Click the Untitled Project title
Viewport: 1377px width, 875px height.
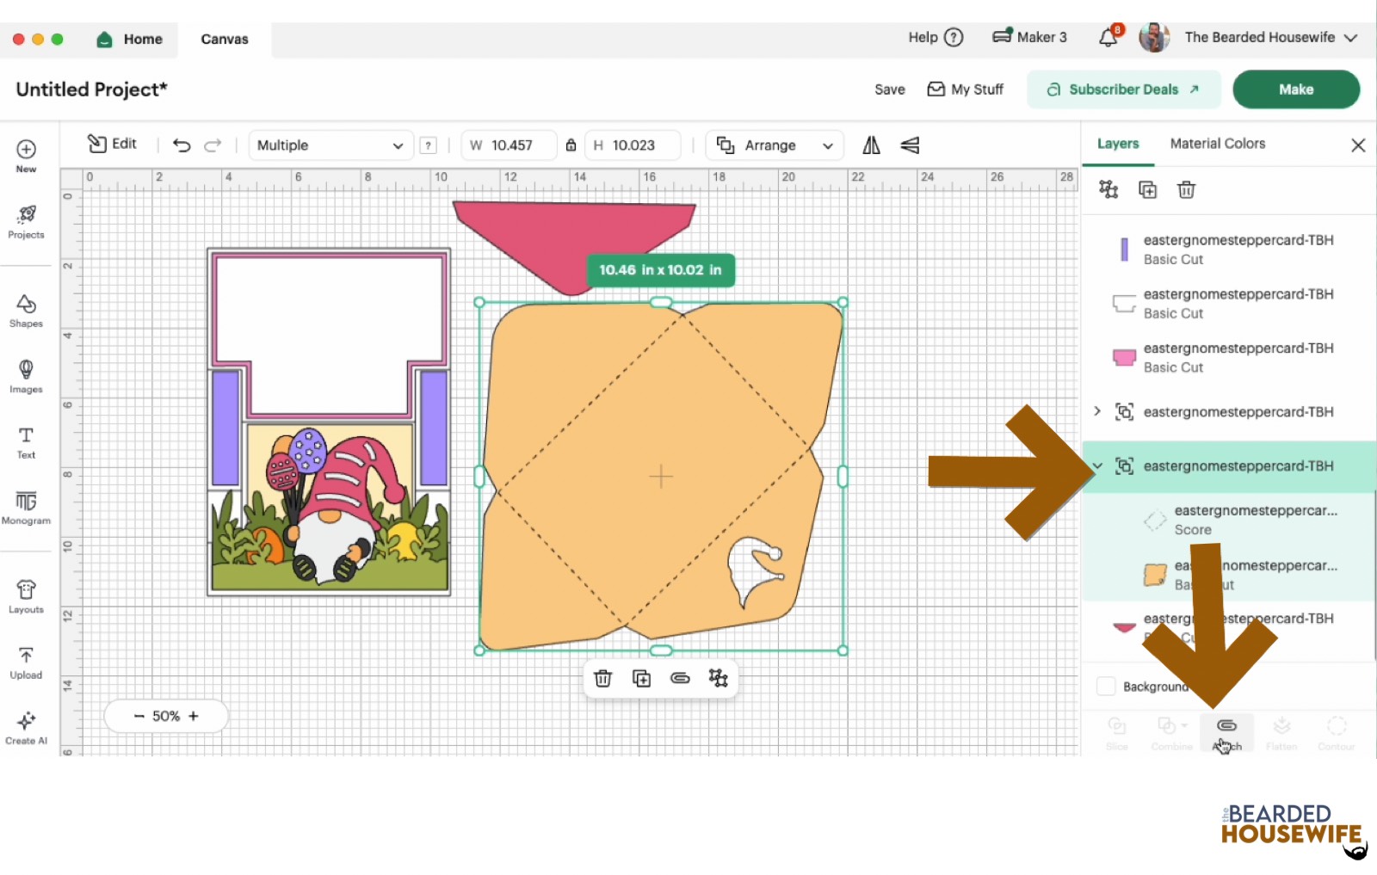(91, 89)
